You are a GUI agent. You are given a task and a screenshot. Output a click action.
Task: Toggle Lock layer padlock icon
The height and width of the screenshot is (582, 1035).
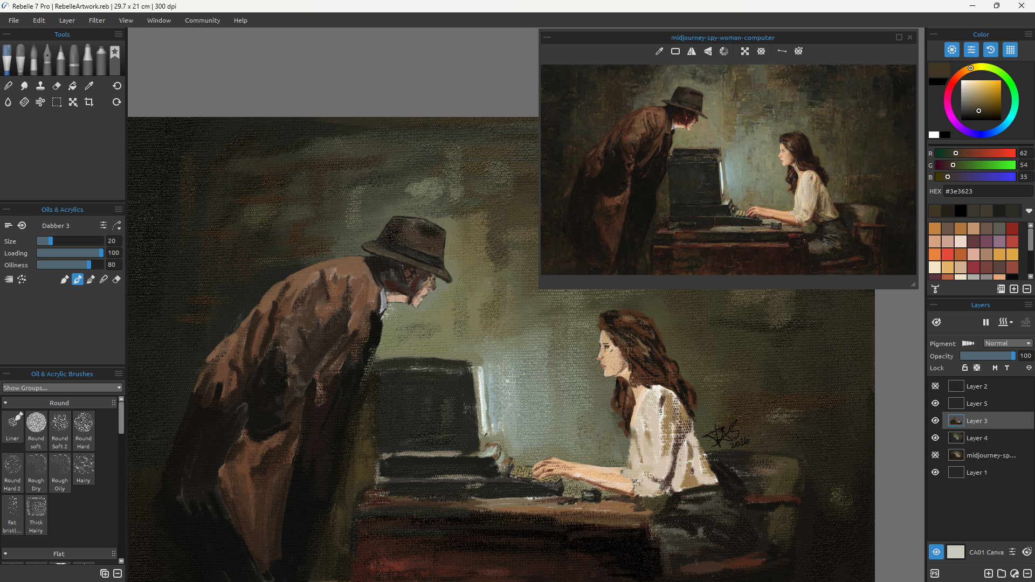coord(965,368)
